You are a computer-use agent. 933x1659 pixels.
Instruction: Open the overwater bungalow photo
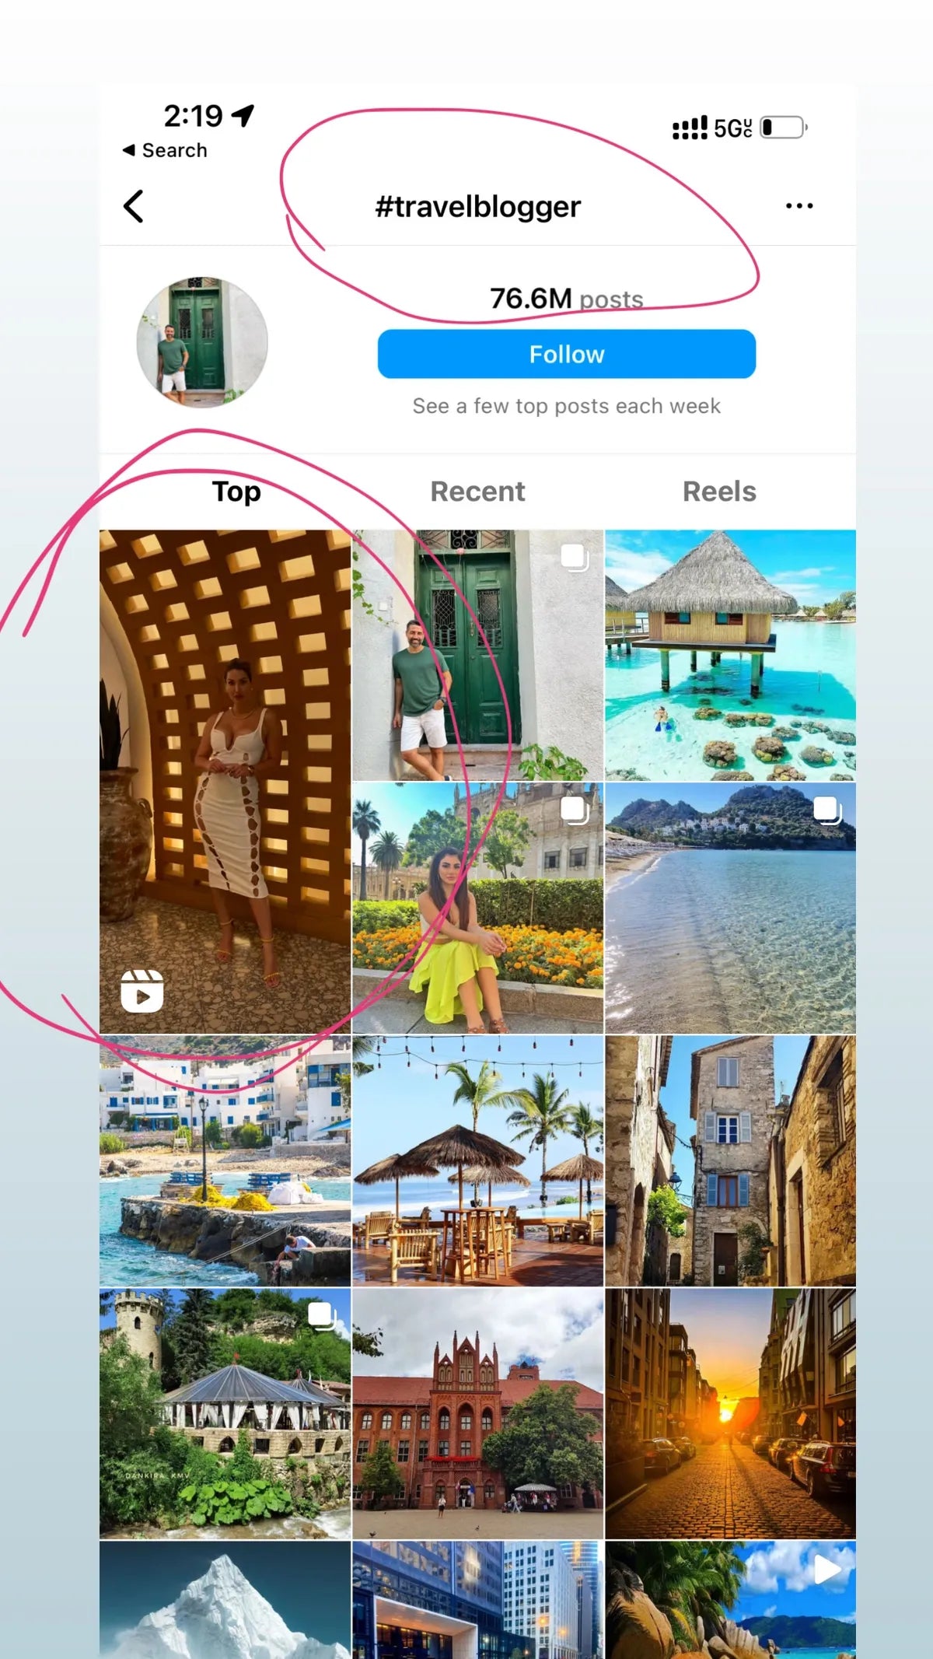[x=730, y=656]
